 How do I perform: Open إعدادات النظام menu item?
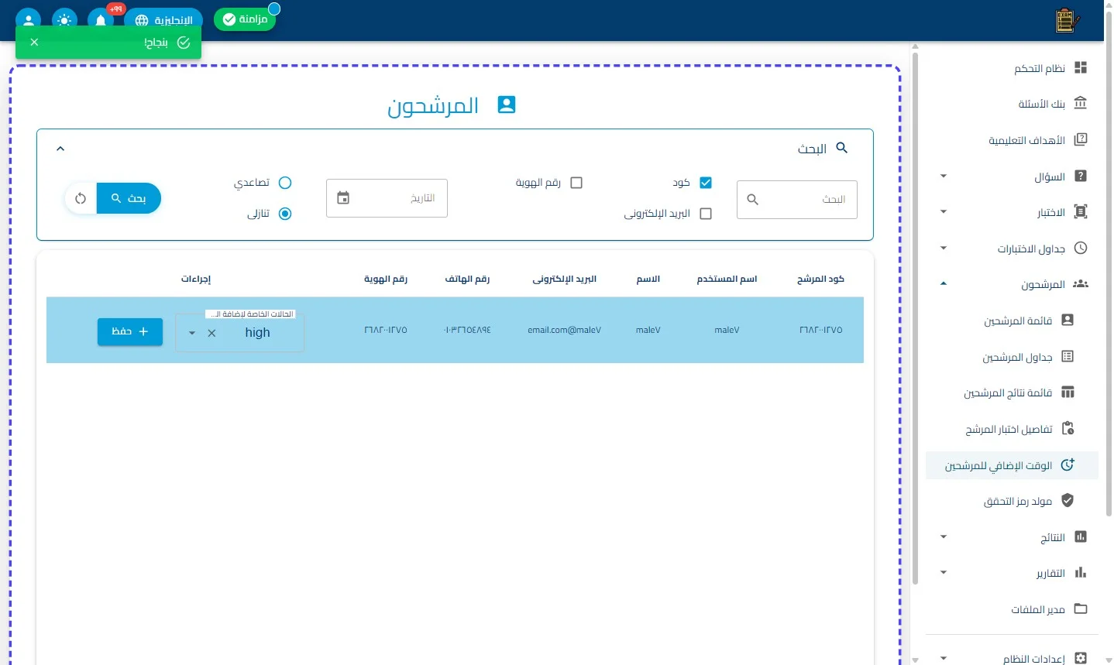(1012, 658)
